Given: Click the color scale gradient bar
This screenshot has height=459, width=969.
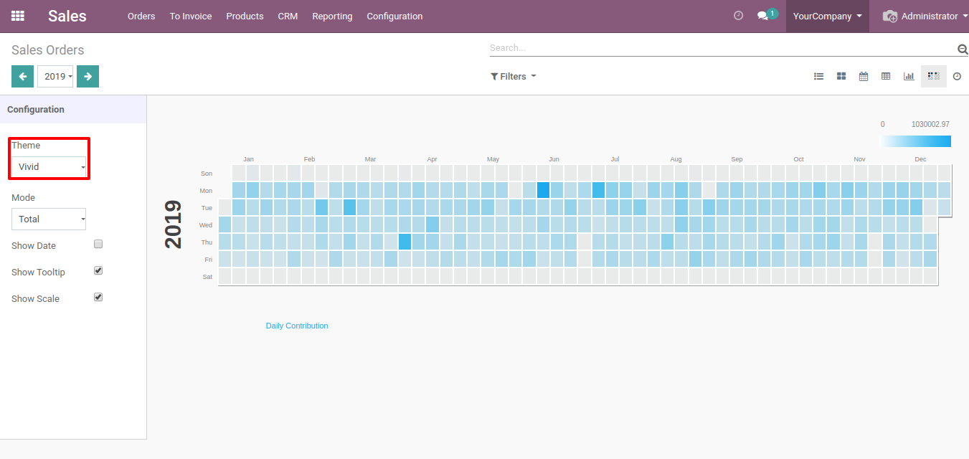Looking at the screenshot, I should [915, 141].
